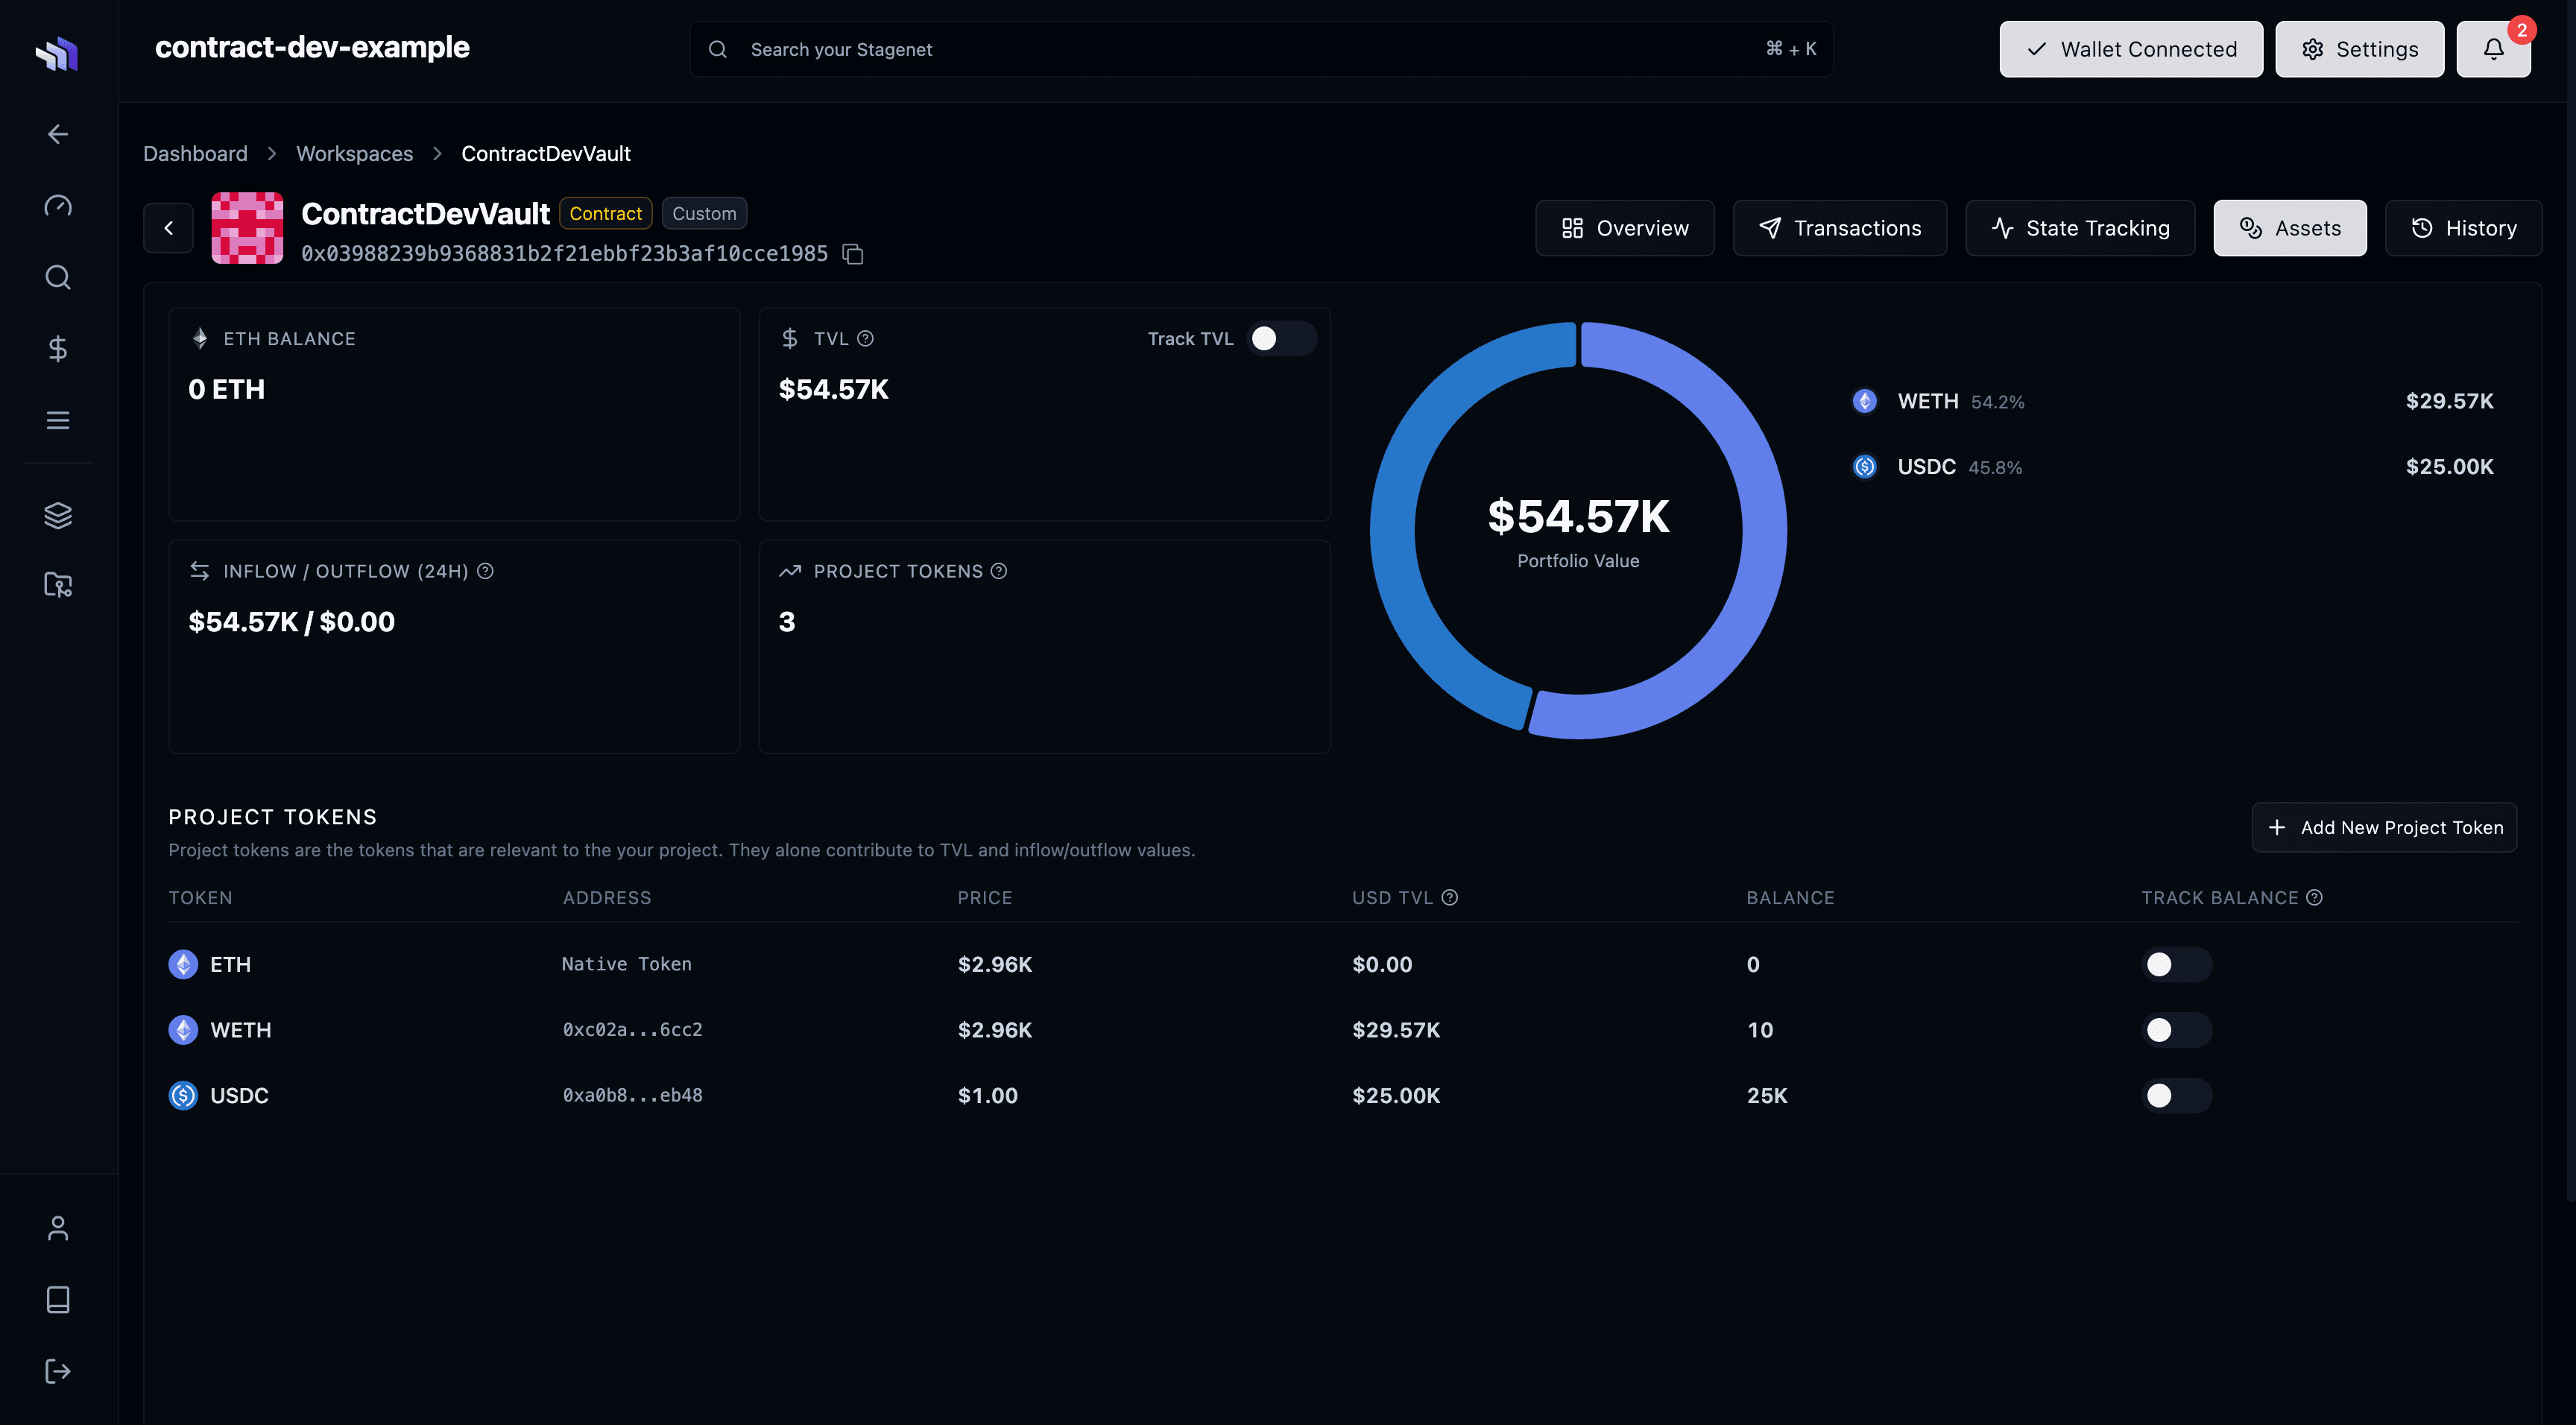Open the Transactions tab

coord(1839,228)
